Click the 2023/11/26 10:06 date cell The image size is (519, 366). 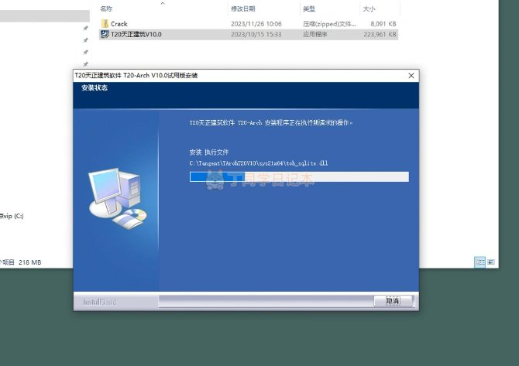tap(256, 24)
